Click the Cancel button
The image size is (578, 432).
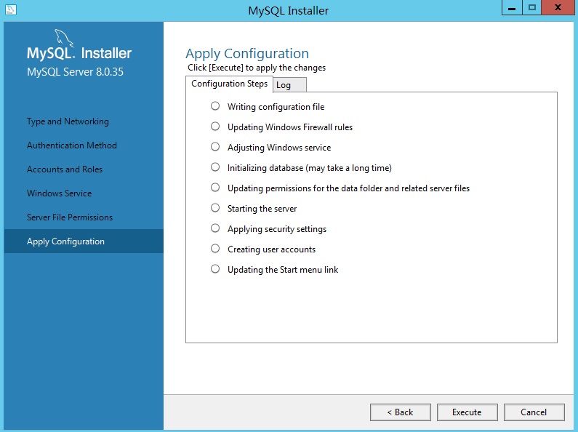click(534, 412)
